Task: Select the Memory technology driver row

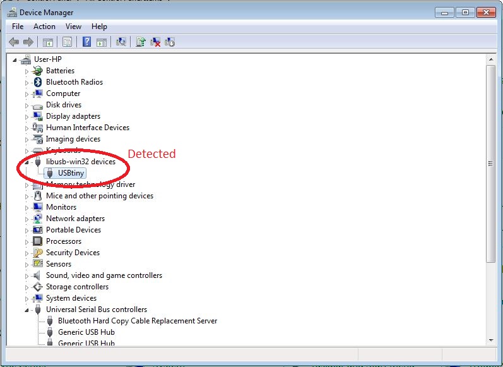Action: click(x=90, y=184)
